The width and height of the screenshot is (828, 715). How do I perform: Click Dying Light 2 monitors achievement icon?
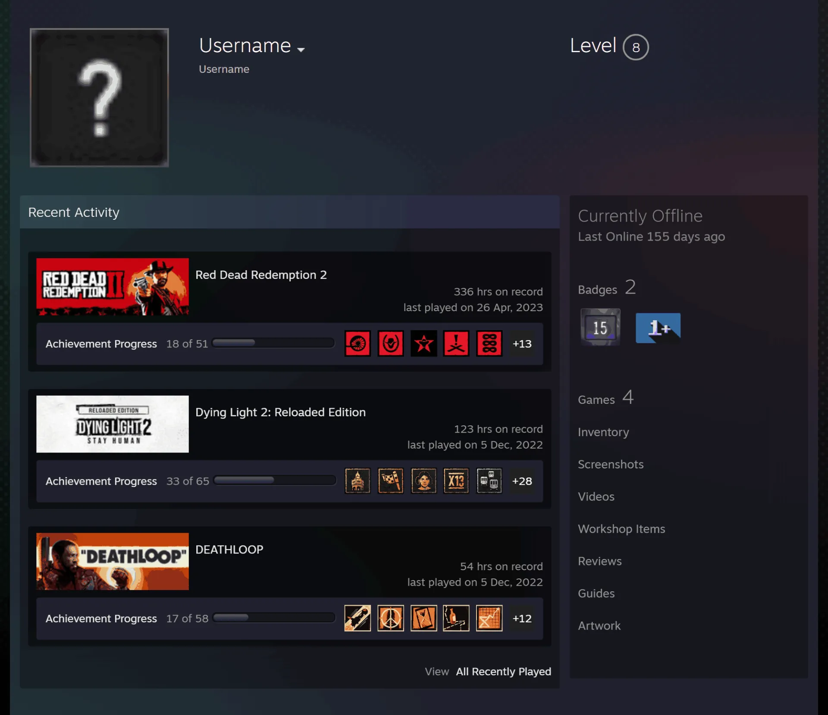(x=489, y=481)
